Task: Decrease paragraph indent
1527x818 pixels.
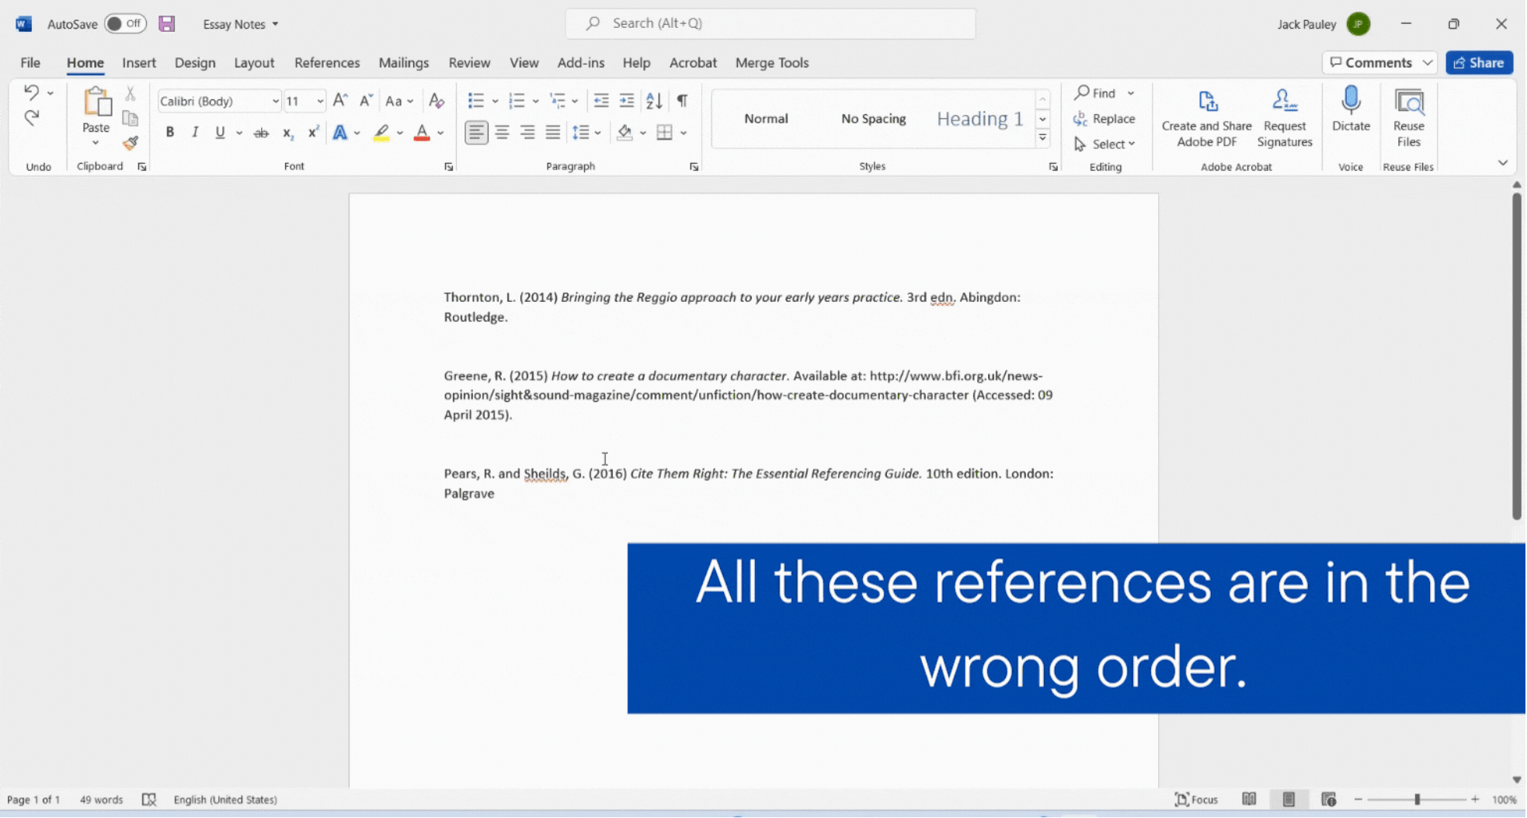Action: coord(601,101)
